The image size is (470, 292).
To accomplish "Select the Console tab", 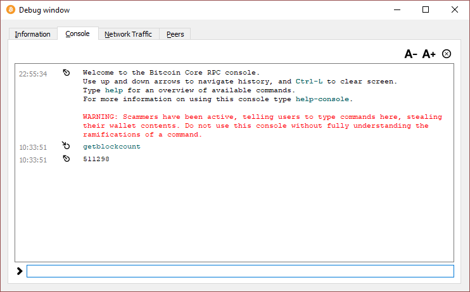I will tap(78, 33).
